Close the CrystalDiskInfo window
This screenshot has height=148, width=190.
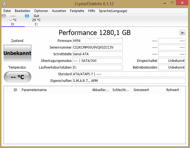(x=182, y=3)
